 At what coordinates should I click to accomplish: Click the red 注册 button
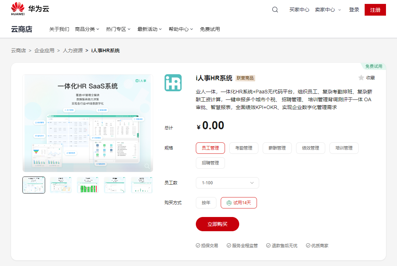[x=375, y=10]
